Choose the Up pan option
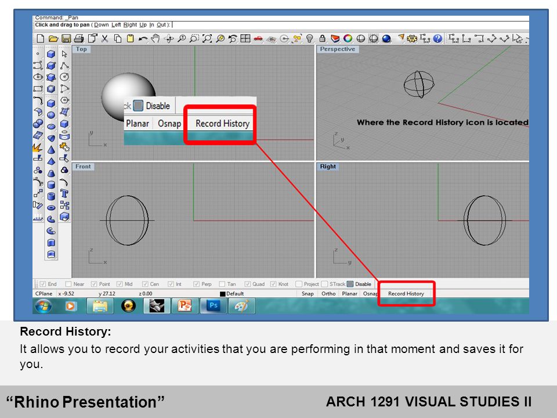 pos(143,25)
